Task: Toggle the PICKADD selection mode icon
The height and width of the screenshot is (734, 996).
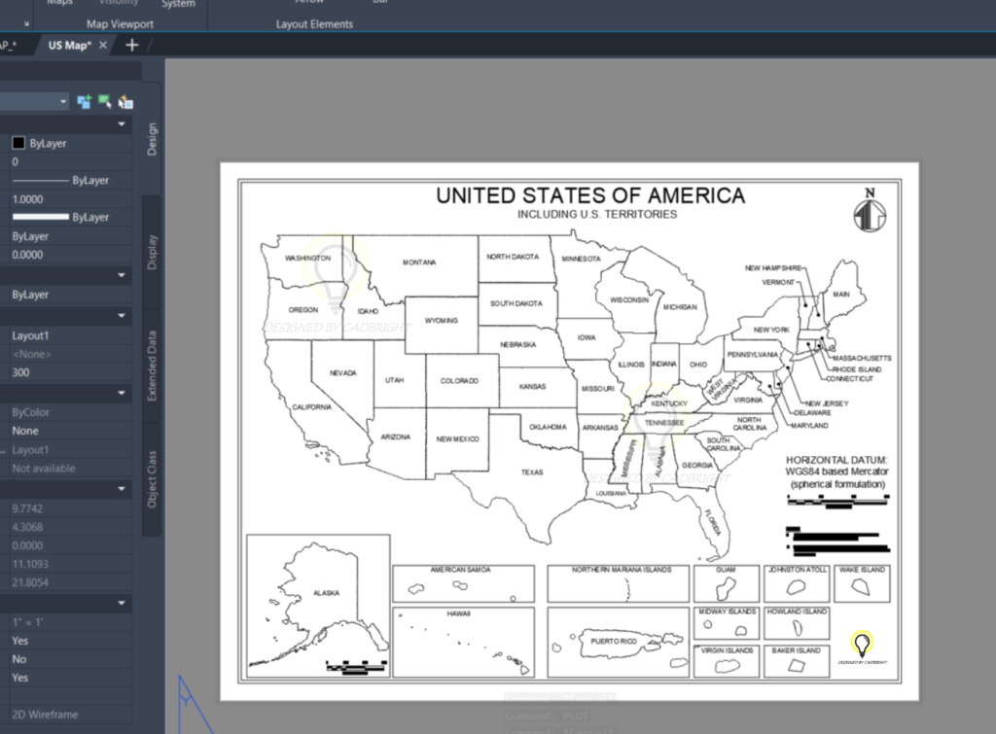Action: [84, 101]
